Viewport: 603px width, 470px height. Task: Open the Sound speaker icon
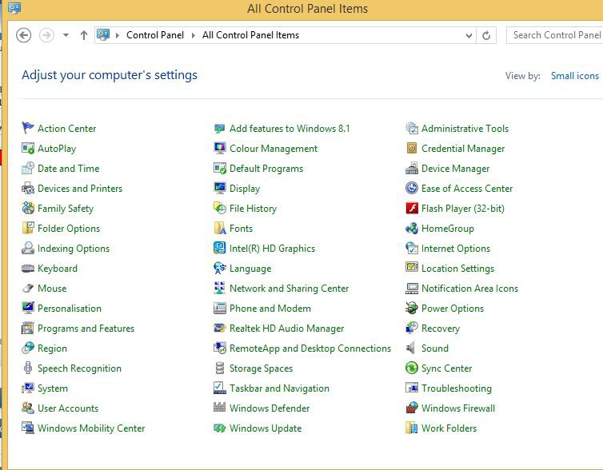click(412, 349)
